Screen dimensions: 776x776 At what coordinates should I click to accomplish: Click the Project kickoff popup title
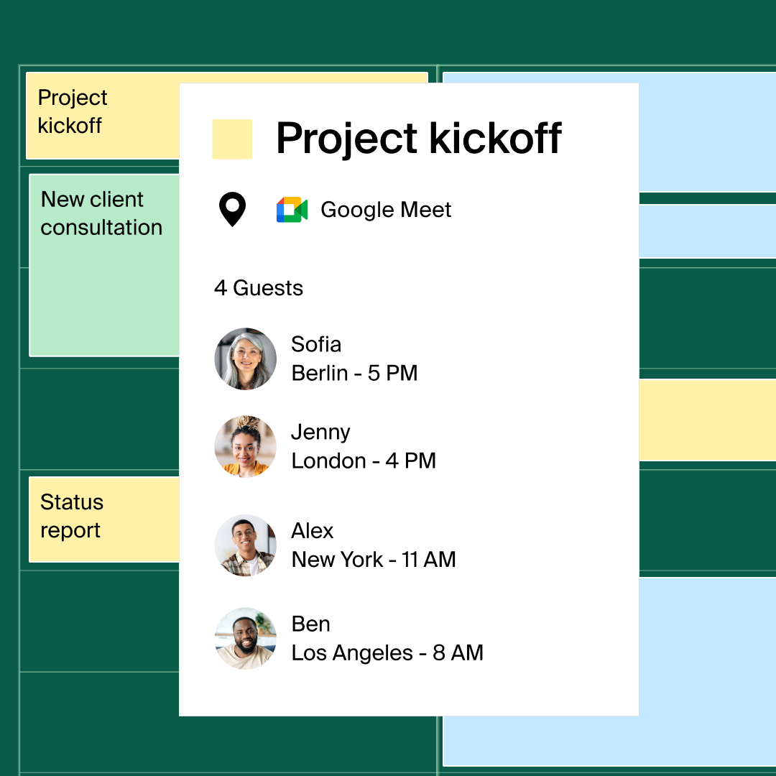coord(418,138)
